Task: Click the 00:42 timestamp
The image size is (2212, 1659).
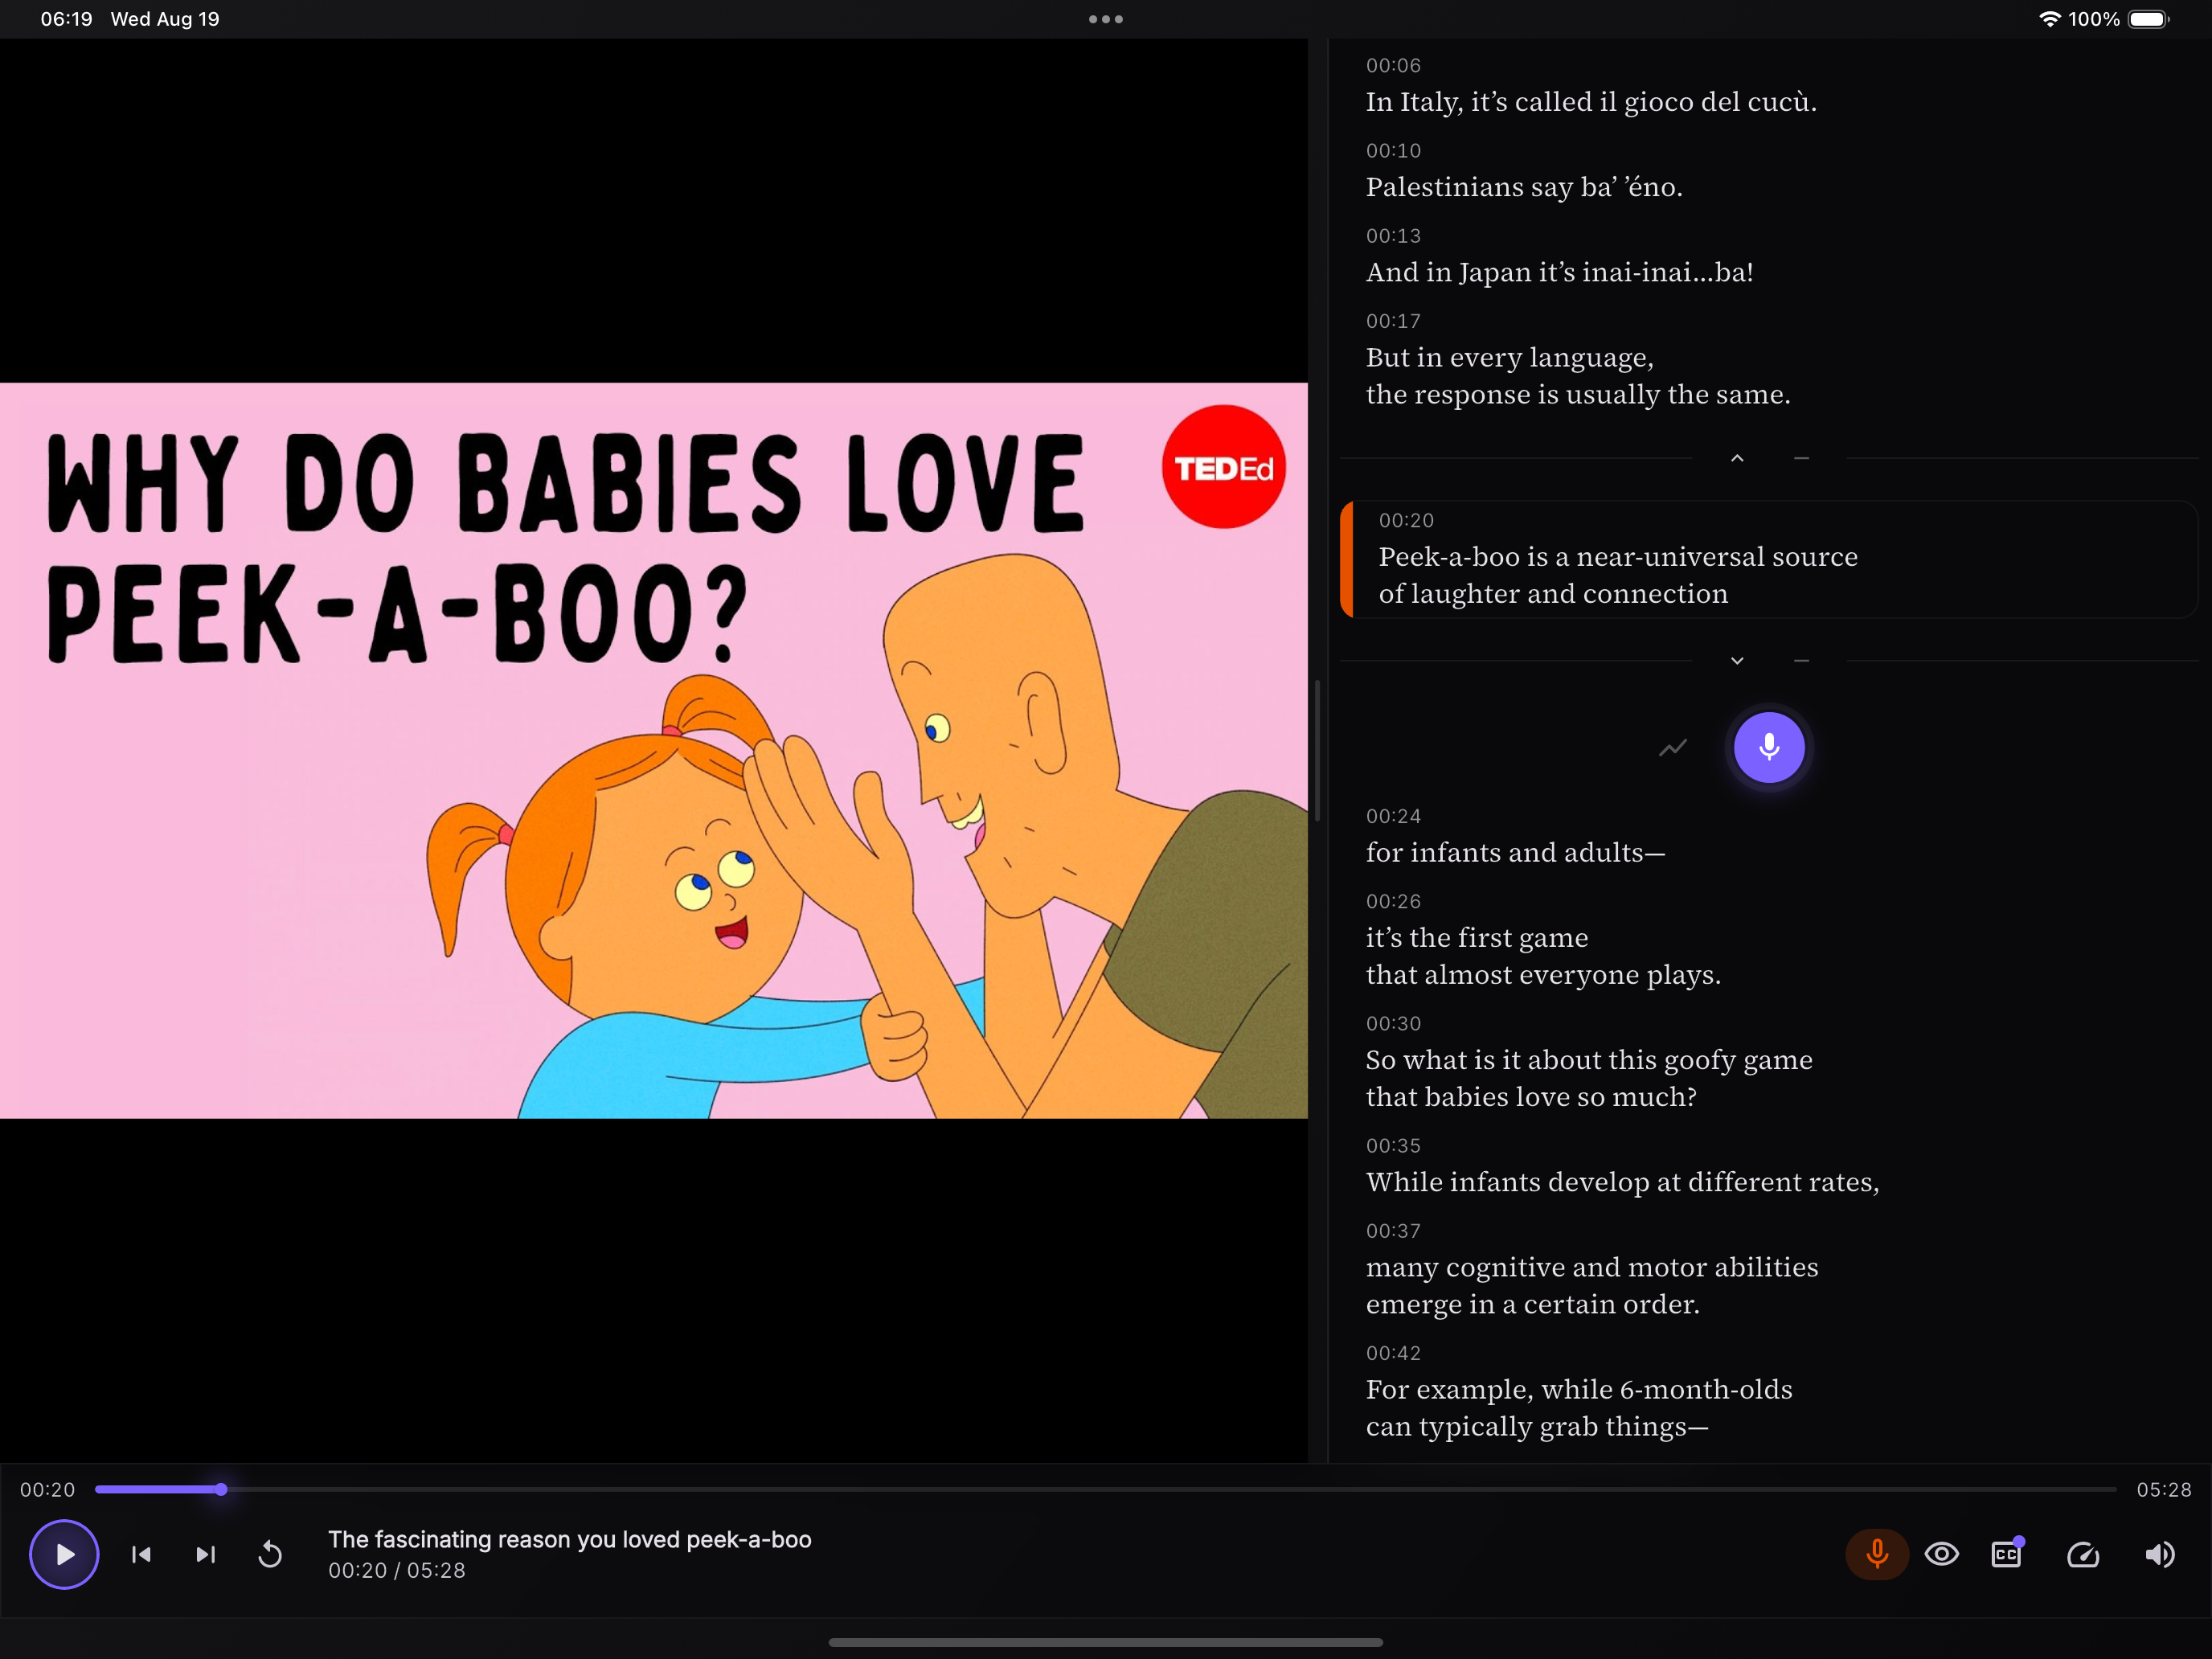Action: 1393,1353
